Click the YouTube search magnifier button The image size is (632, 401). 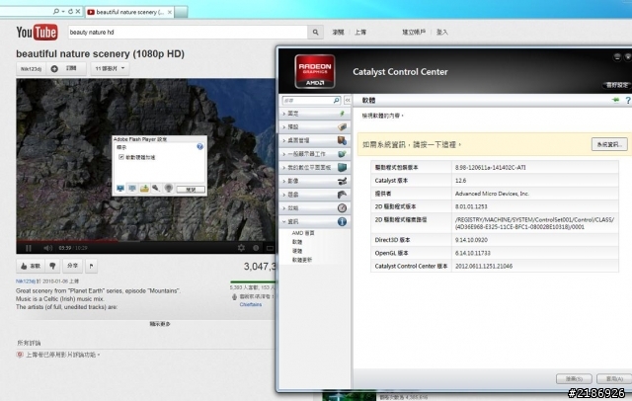coord(315,33)
